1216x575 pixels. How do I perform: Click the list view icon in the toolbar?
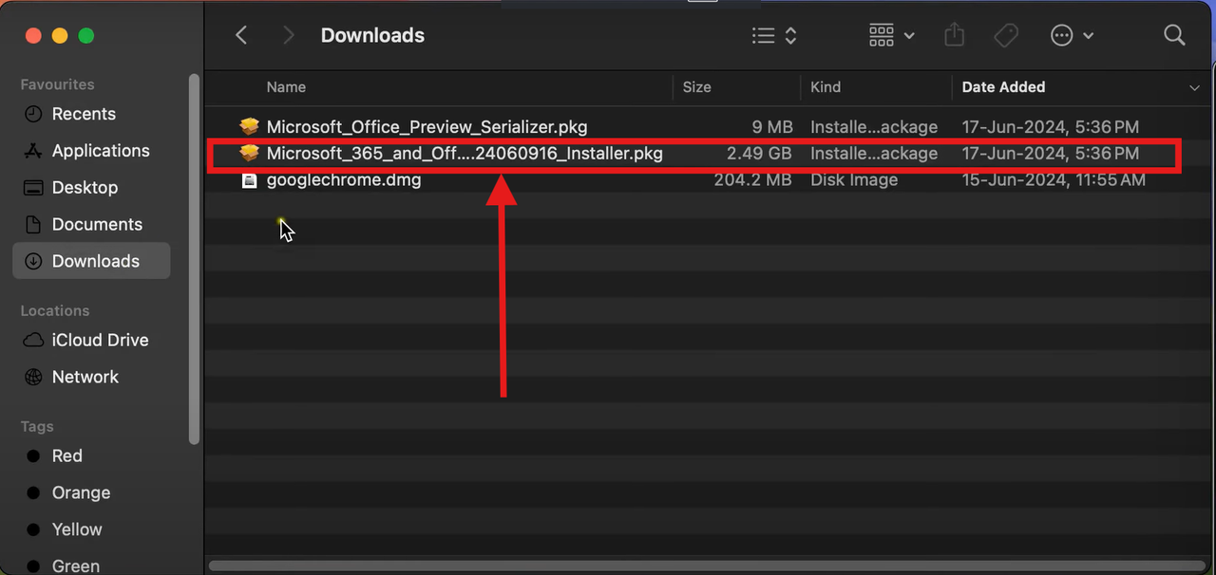763,35
